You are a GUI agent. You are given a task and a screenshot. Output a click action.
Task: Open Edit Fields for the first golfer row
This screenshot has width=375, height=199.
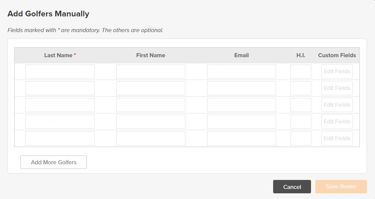(x=337, y=71)
